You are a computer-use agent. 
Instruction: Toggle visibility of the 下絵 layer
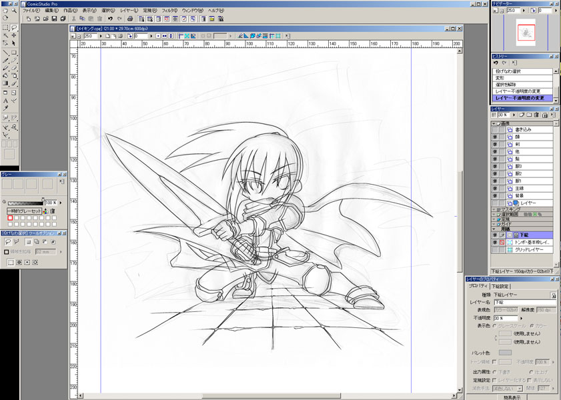[495, 235]
